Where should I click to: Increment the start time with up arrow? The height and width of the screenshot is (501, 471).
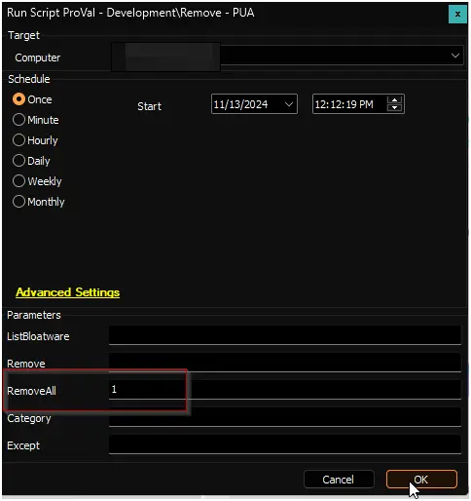pyautogui.click(x=394, y=100)
